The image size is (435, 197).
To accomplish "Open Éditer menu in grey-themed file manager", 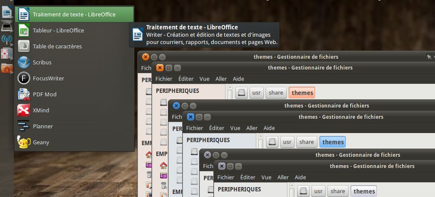I will point(248,178).
